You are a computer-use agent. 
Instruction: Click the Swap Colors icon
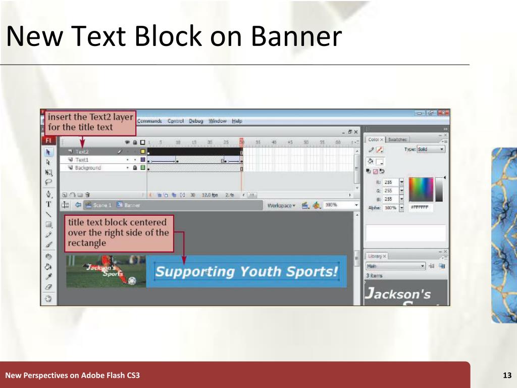pyautogui.click(x=382, y=171)
